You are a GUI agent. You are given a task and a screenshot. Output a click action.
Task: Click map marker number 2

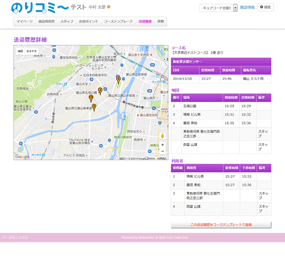tap(100, 91)
